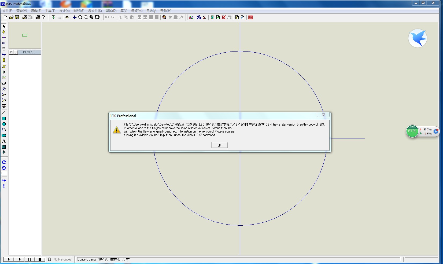443x264 pixels.
Task: Click the rotation angle input field
Action: 4,173
